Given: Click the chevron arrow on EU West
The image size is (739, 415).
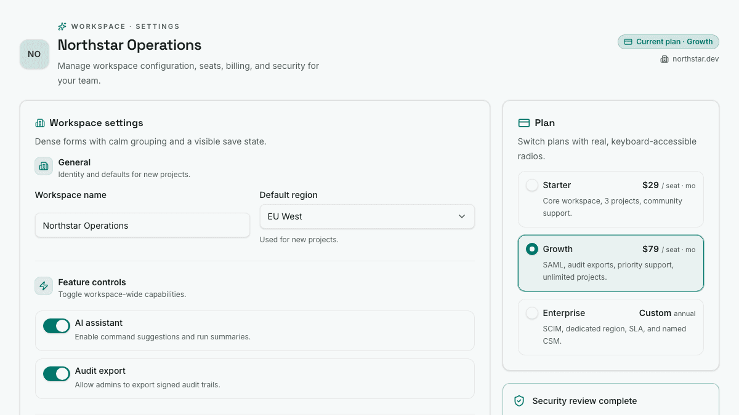Looking at the screenshot, I should click(x=462, y=216).
